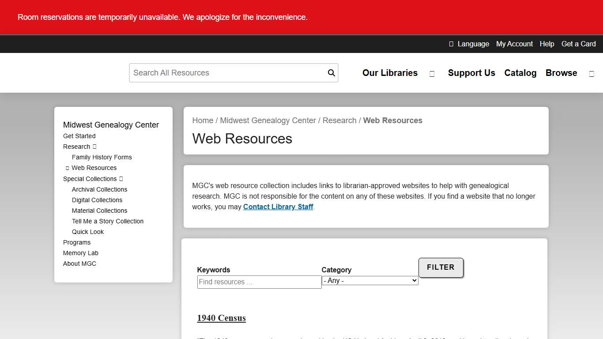Navigate to Home via breadcrumb
603x339 pixels.
203,120
